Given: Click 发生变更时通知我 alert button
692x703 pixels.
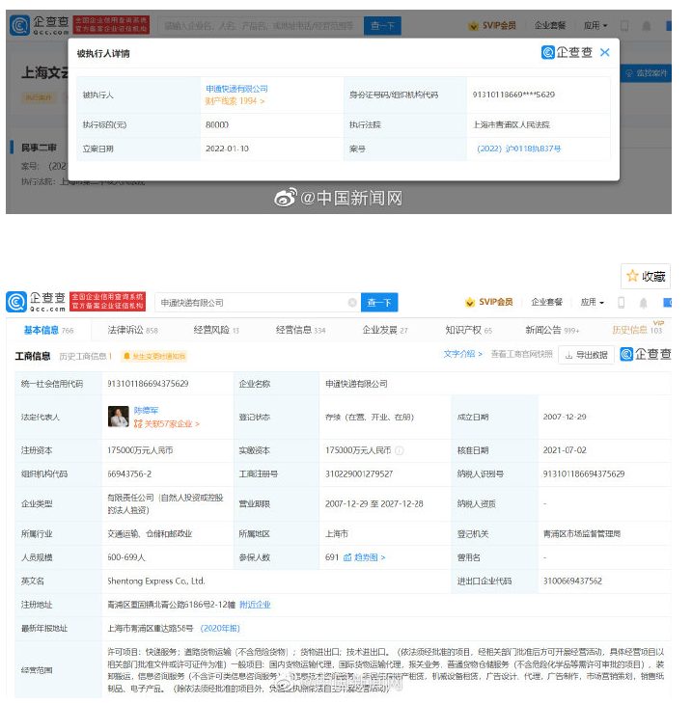Looking at the screenshot, I should [153, 356].
